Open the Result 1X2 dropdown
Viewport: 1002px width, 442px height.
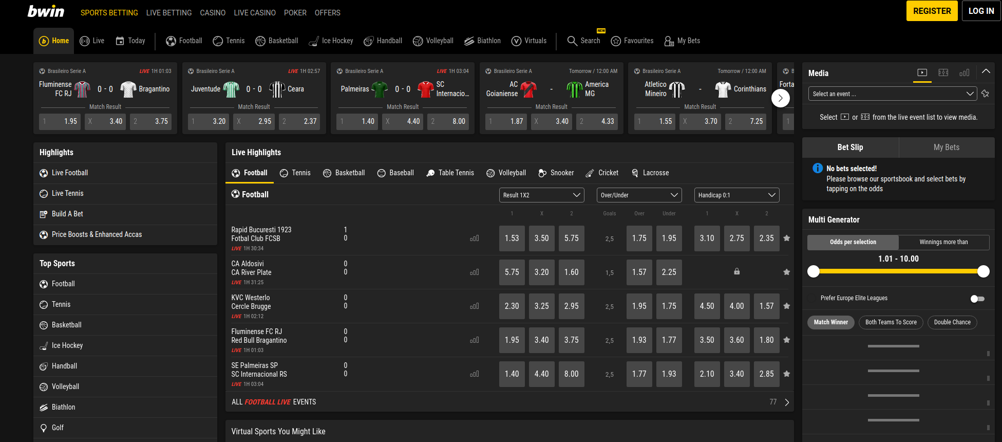(541, 195)
